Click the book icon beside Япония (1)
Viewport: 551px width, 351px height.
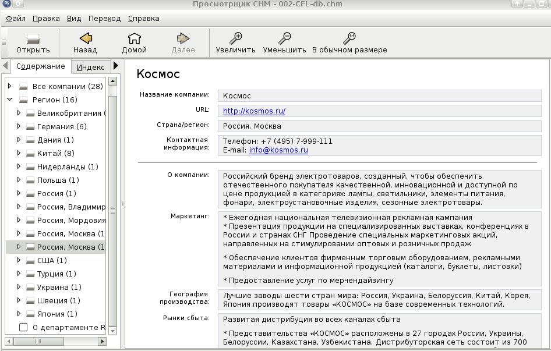coord(30,314)
